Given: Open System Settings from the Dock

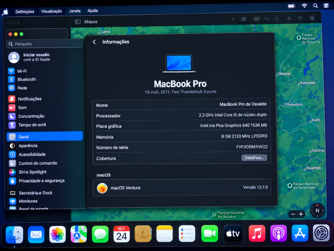Looking at the screenshot, I should [321, 233].
